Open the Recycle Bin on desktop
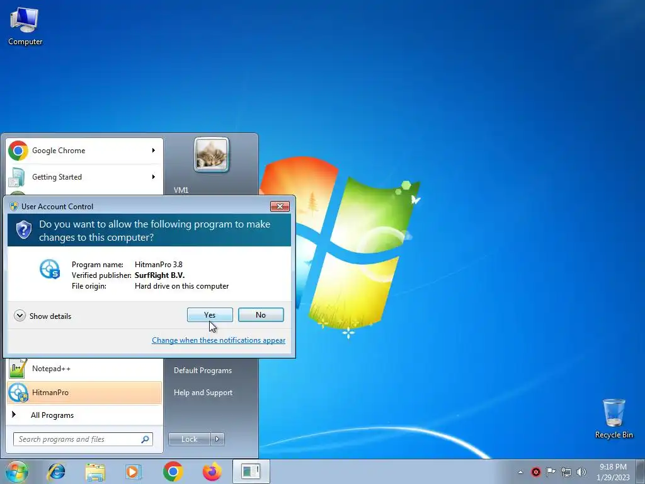The width and height of the screenshot is (645, 484). [x=614, y=418]
